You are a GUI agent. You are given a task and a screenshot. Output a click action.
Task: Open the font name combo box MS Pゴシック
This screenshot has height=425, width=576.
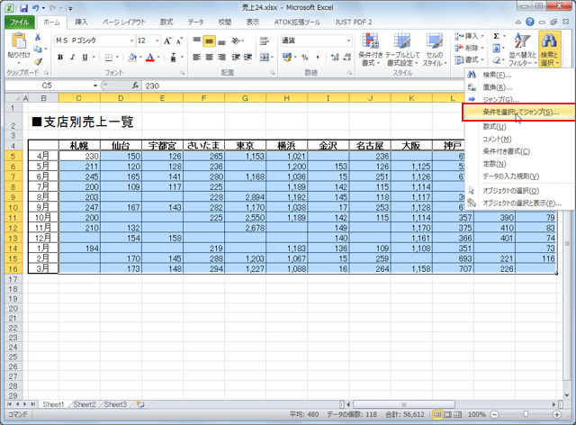[94, 41]
